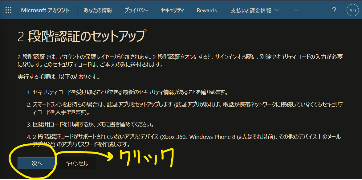
Task: Open the あなたの情報 tab
Action: pos(98,10)
